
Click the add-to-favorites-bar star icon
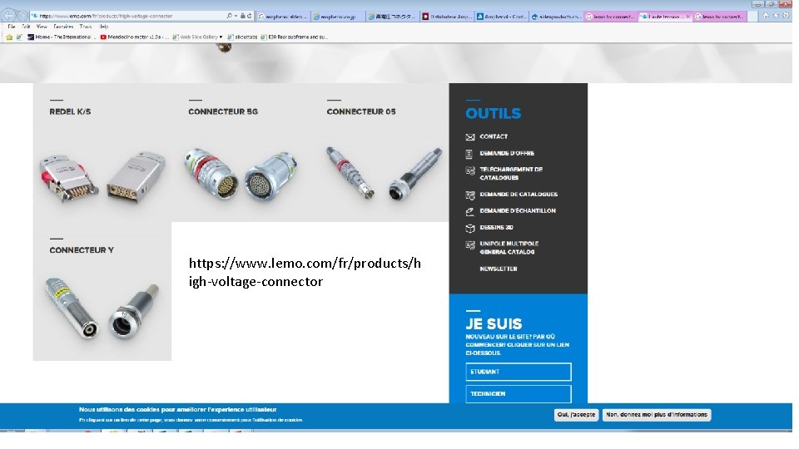(9, 37)
